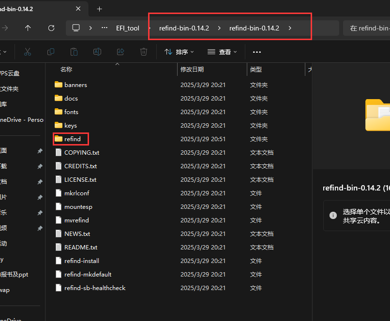Open a new tab with plus button
Screen dimensions: 390x321
tap(99, 9)
